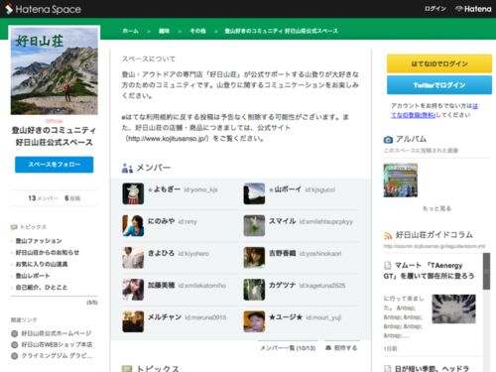This screenshot has width=496, height=372.
Task: Click the メンバー people icon
Action: (127, 168)
